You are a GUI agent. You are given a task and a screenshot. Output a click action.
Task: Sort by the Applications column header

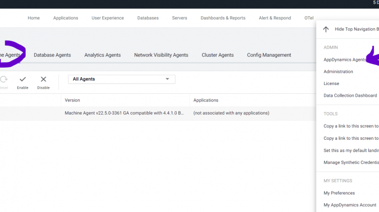pos(206,100)
